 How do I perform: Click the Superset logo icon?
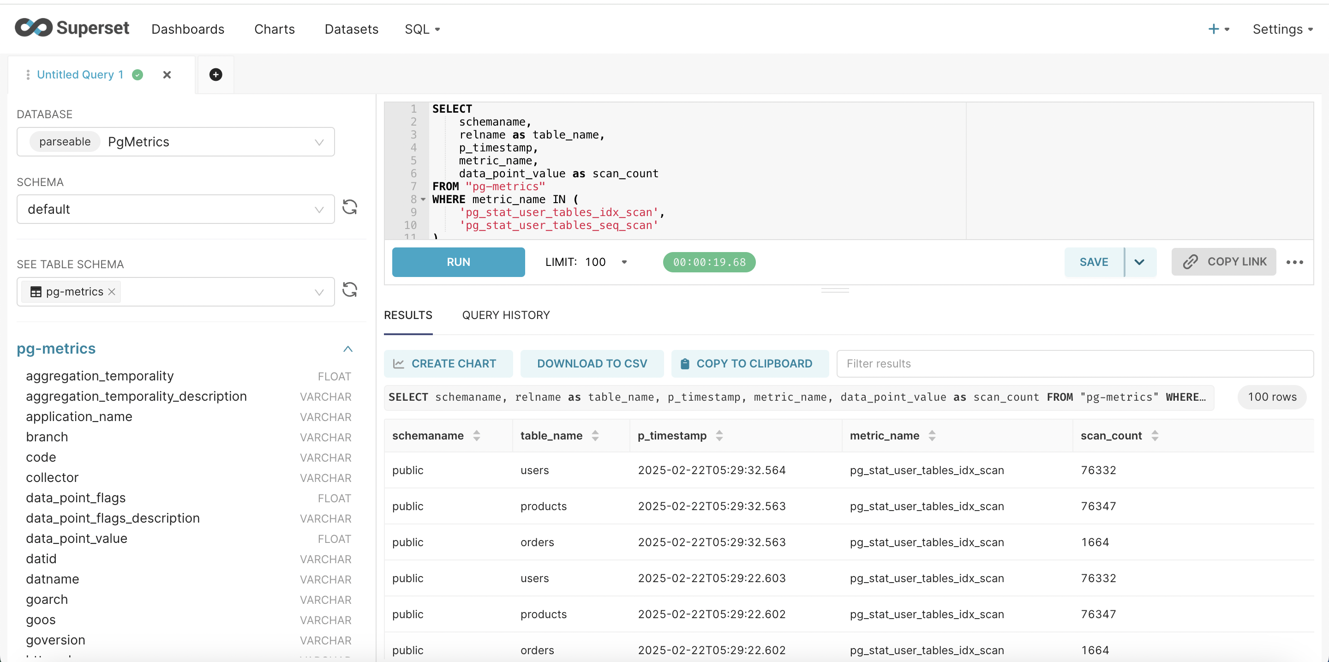[34, 28]
